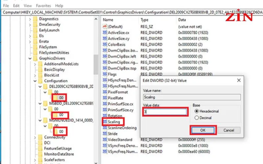
Task: Open the View menu
Action: [x=28, y=6]
